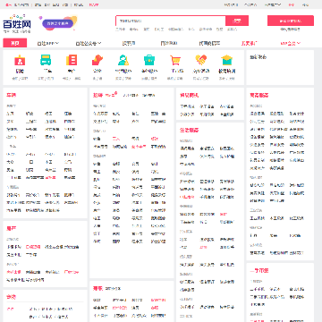
Task: Open the graduation cap category icon
Action: [227, 60]
